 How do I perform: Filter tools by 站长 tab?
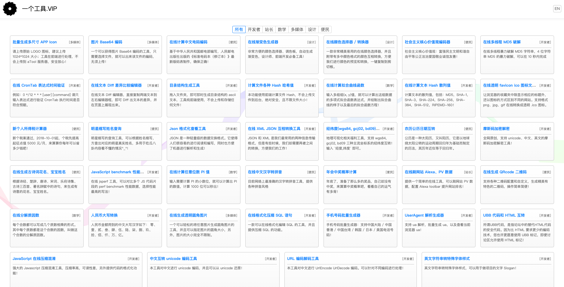point(269,29)
